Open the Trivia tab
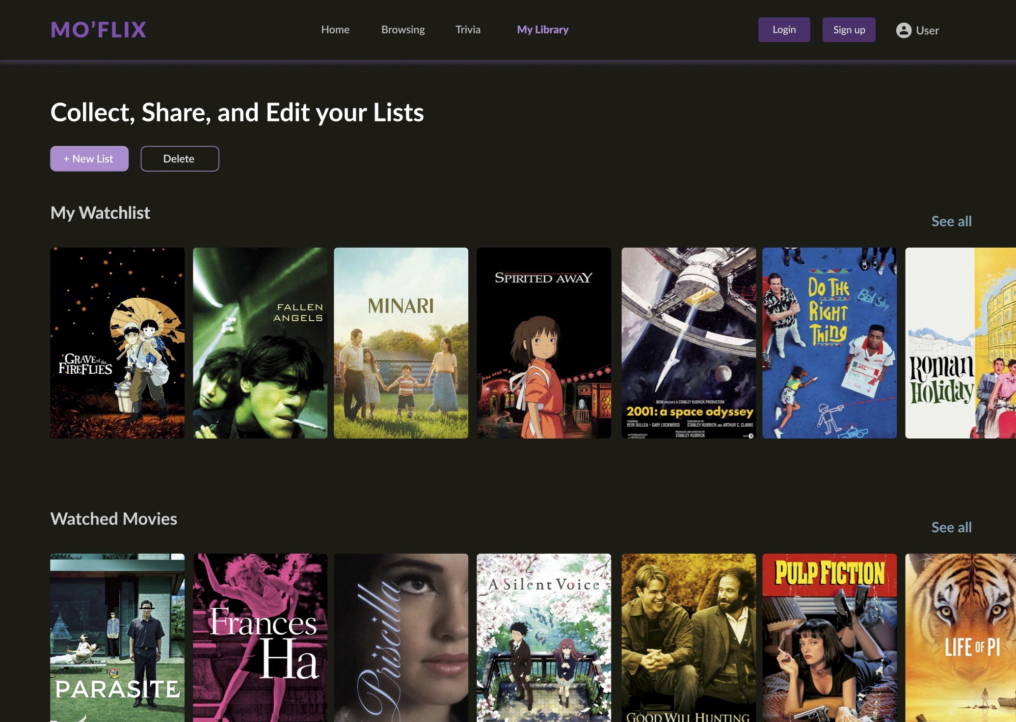 [468, 30]
